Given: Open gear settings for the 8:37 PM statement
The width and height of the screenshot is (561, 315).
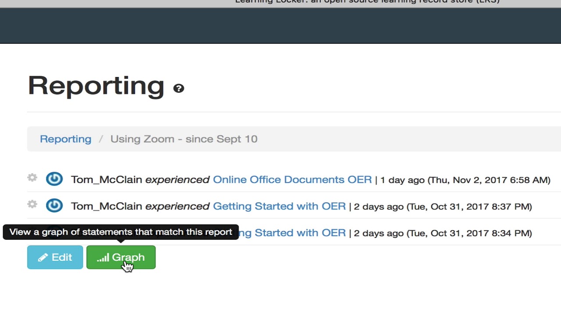Looking at the screenshot, I should [32, 204].
